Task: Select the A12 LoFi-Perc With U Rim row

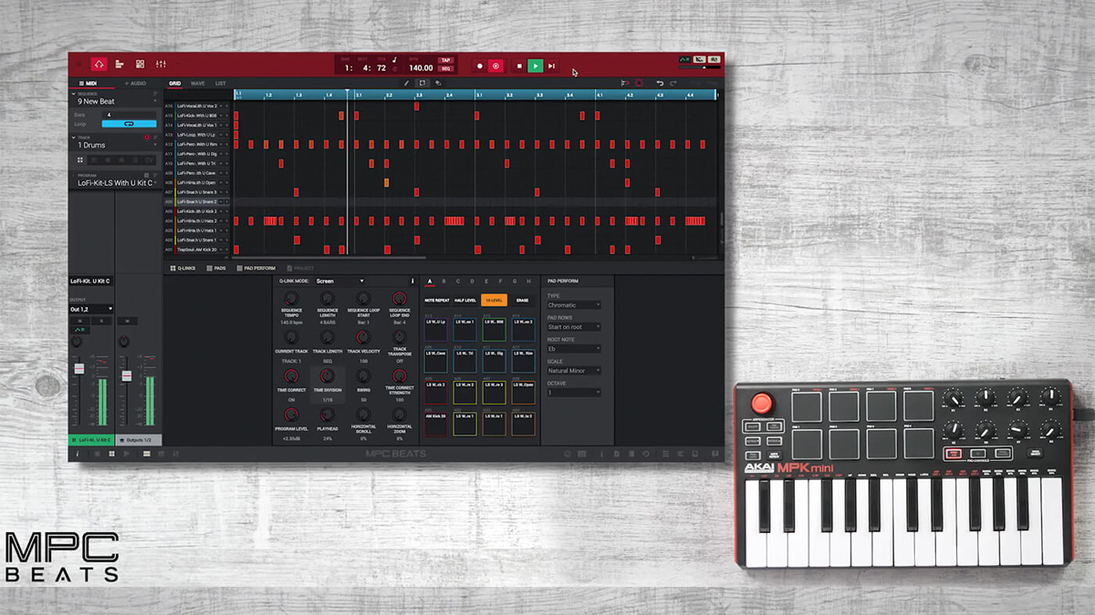Action: [197, 144]
